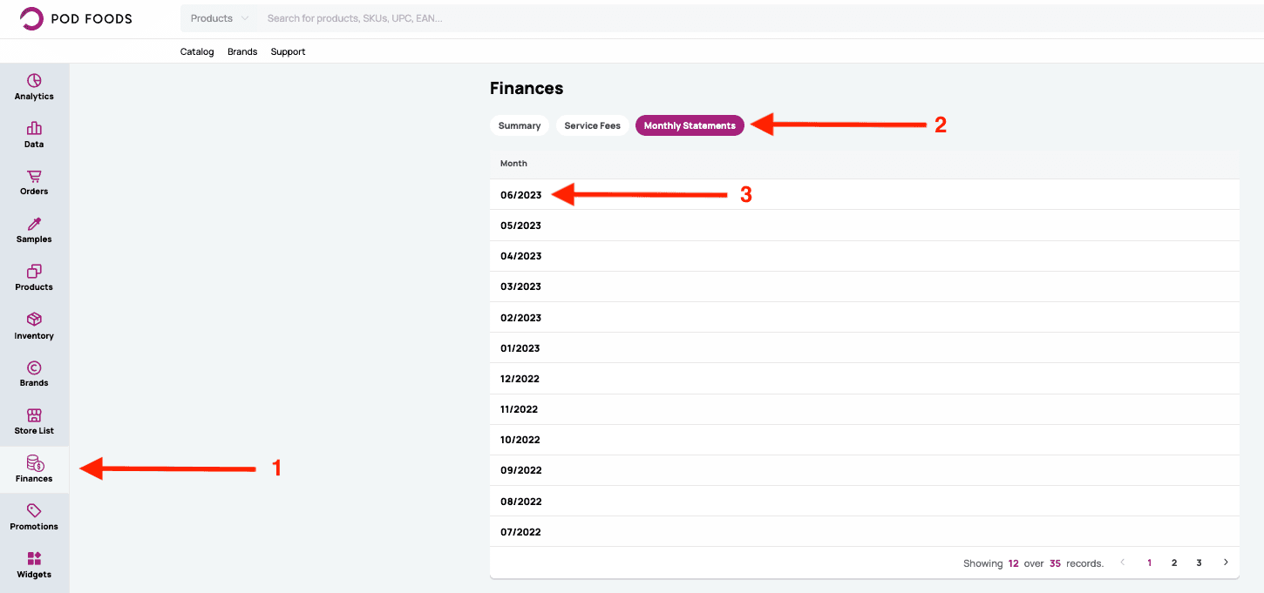Viewport: 1264px width, 593px height.
Task: Click the Pod Foods logo
Action: point(76,18)
